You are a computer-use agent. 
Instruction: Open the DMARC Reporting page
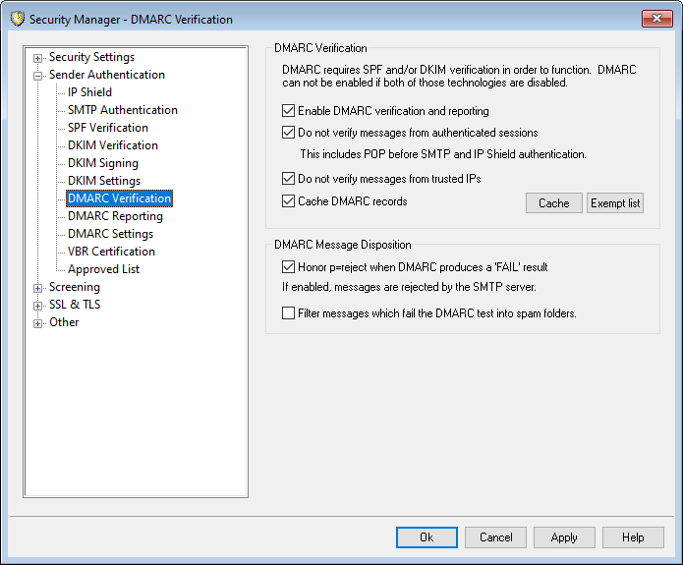click(115, 216)
